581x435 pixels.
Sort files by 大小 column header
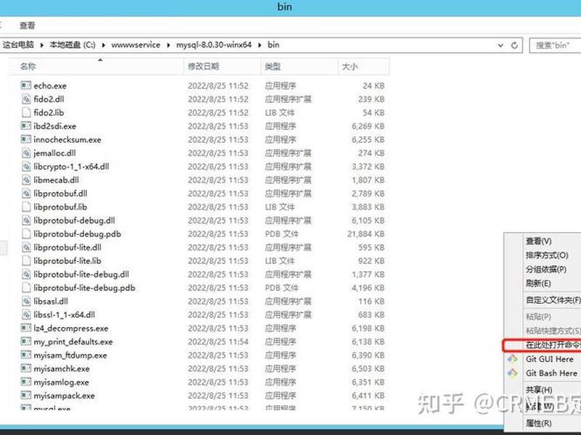pos(364,67)
